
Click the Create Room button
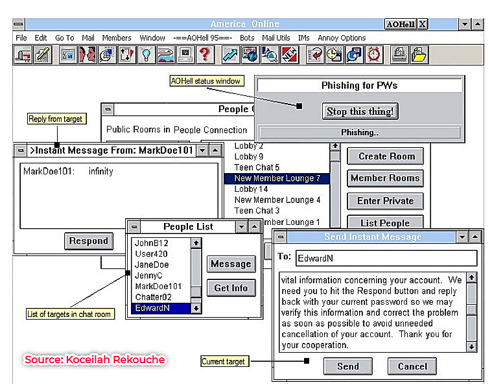(x=385, y=156)
